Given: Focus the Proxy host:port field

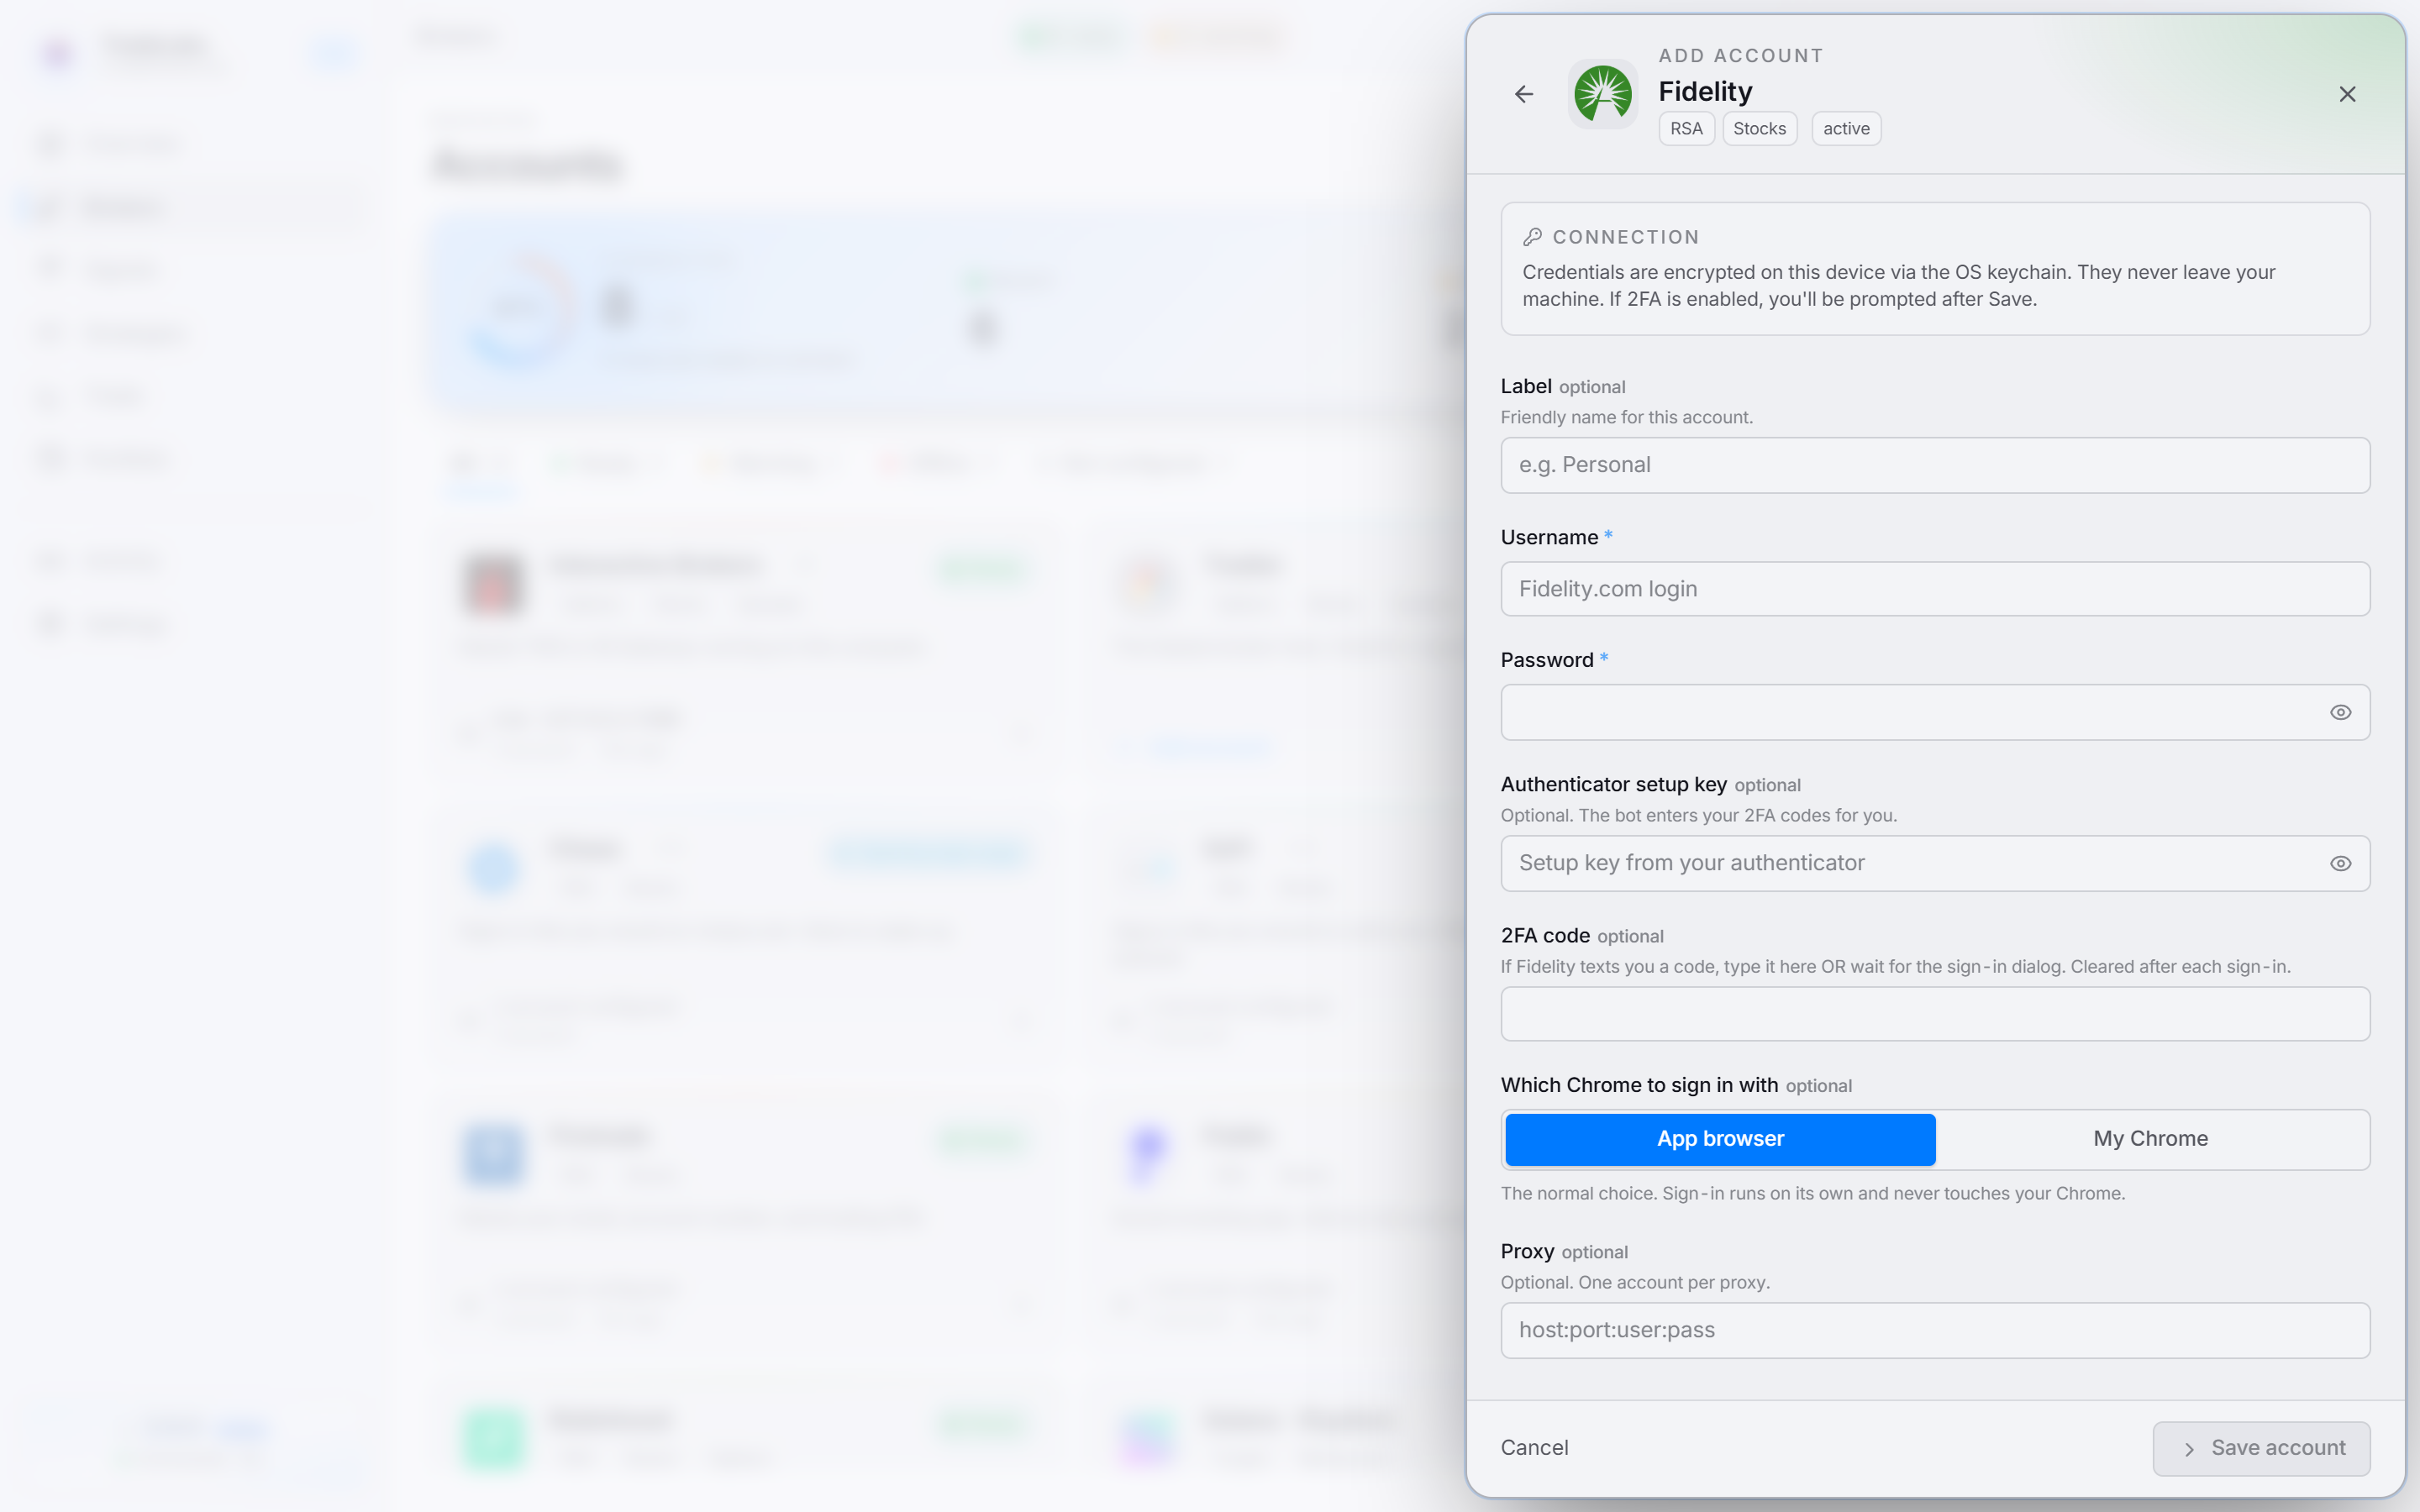Looking at the screenshot, I should 1935,1331.
